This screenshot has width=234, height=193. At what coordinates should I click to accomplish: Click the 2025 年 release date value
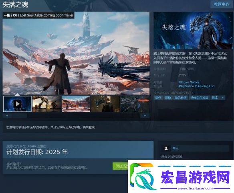184,75
